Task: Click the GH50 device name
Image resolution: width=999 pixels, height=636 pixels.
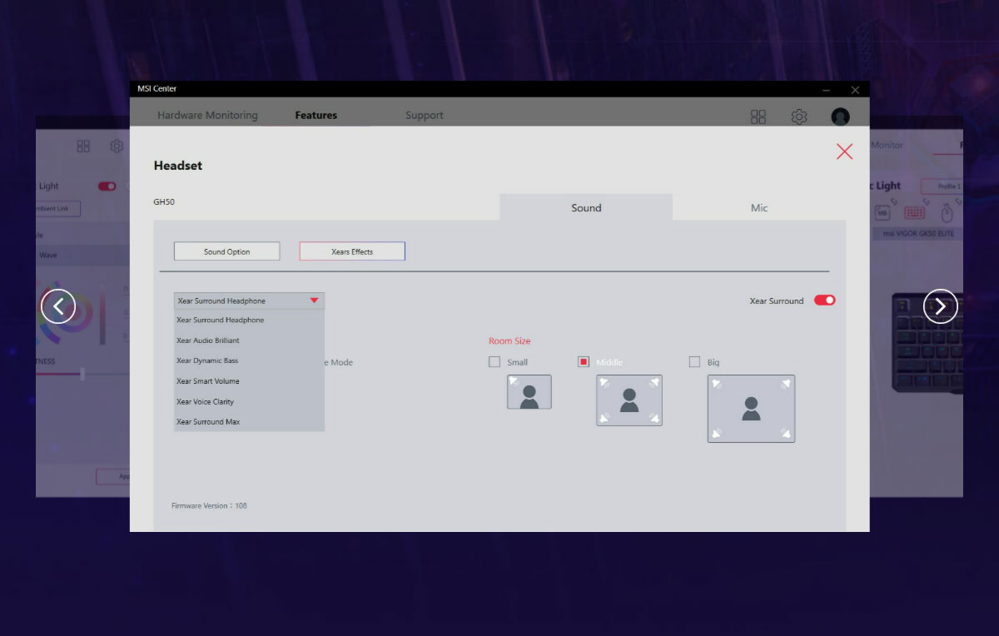Action: click(164, 201)
